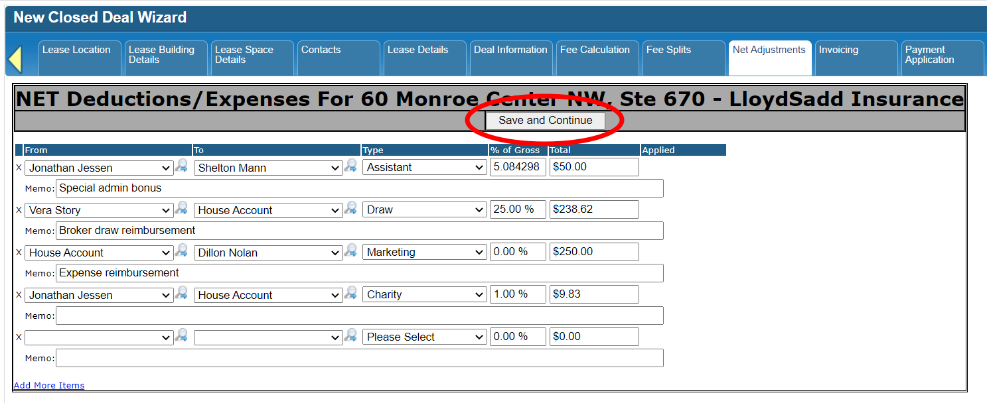
Task: Open the Assistant type dropdown
Action: coord(424,168)
